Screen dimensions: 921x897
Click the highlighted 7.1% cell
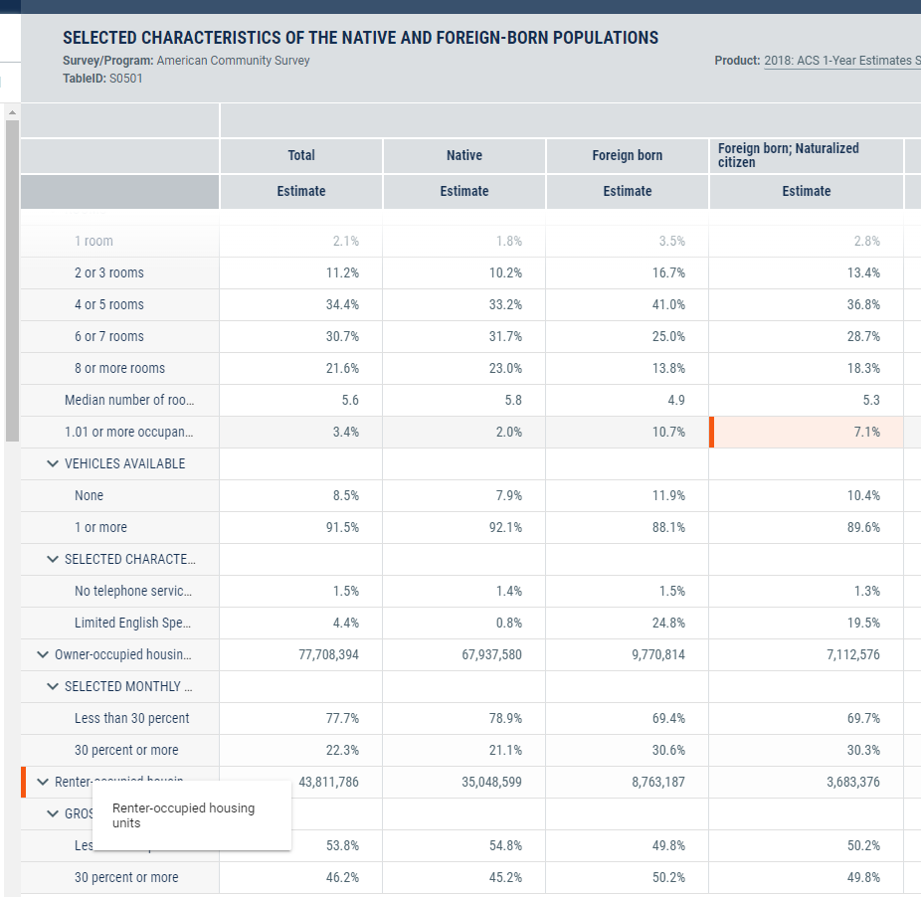point(806,432)
